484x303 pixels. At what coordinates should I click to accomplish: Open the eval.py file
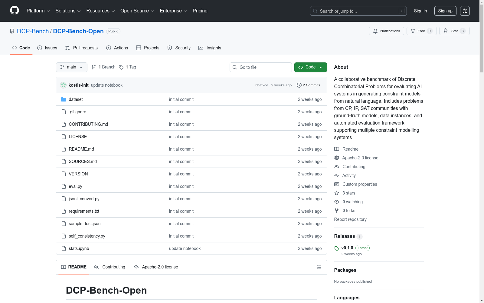75,186
